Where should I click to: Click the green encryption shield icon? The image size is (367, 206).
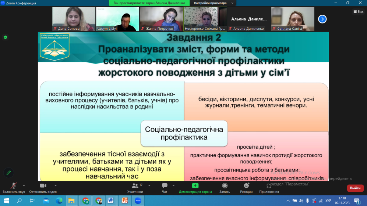pos(5,37)
